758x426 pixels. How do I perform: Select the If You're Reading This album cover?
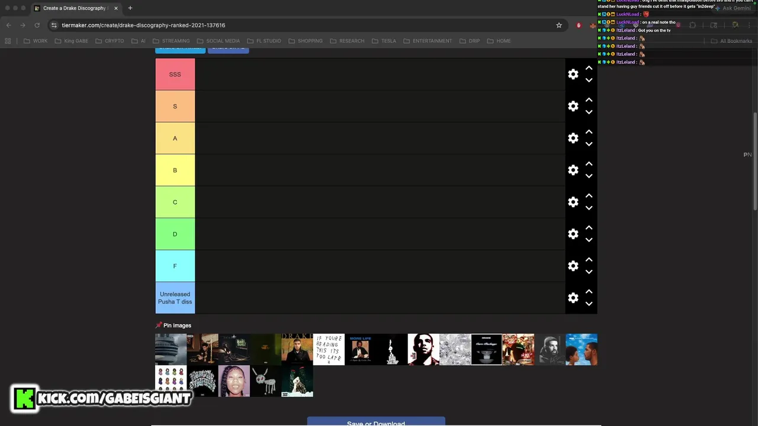329,349
